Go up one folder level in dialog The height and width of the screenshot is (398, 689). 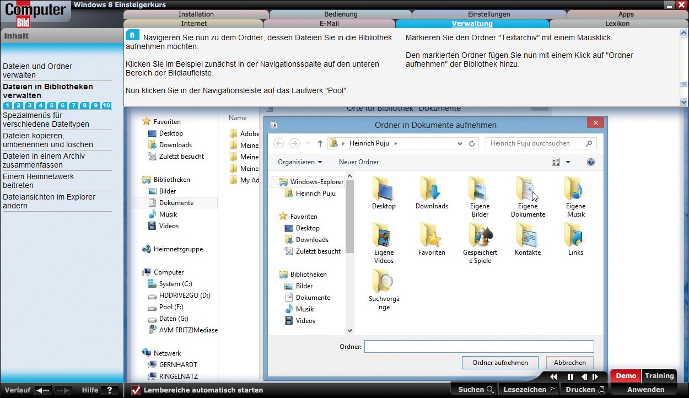(320, 143)
